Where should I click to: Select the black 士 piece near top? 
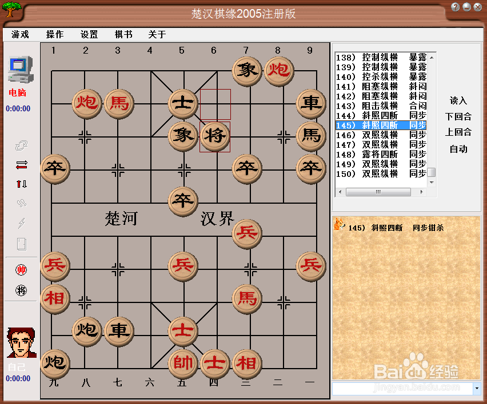183,103
